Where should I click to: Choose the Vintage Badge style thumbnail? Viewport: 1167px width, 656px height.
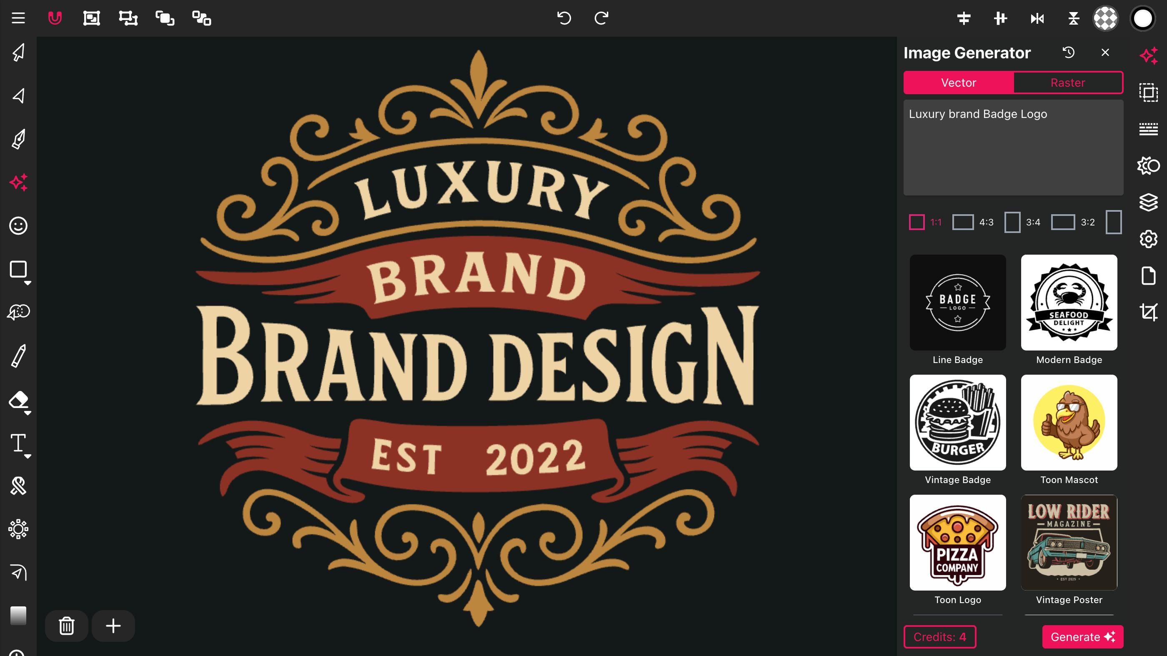point(957,422)
